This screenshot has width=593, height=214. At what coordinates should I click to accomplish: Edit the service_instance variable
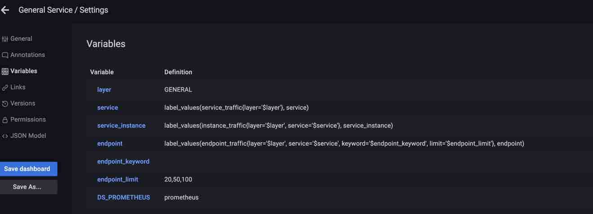tap(121, 125)
